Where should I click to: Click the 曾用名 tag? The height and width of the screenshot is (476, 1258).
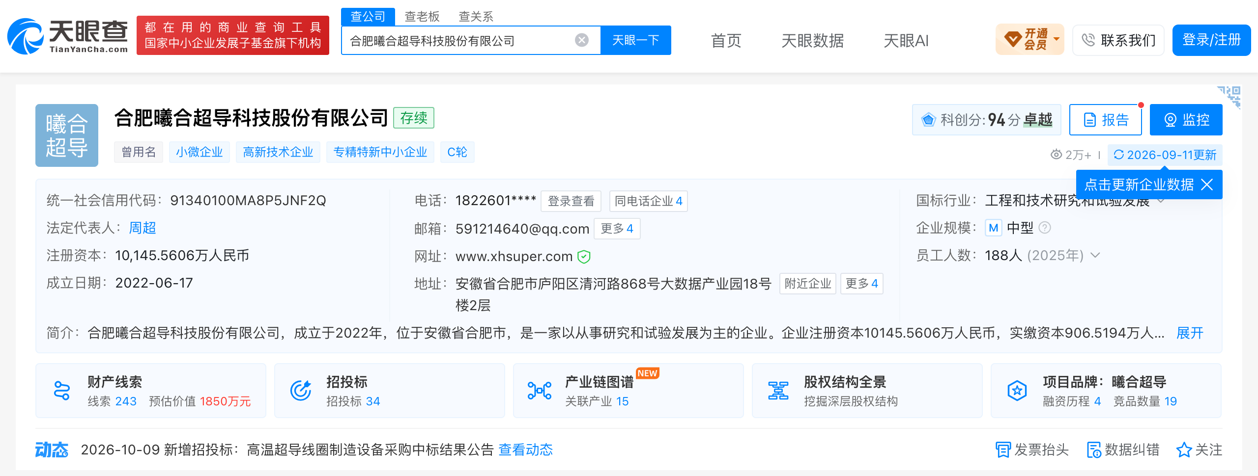[x=139, y=152]
